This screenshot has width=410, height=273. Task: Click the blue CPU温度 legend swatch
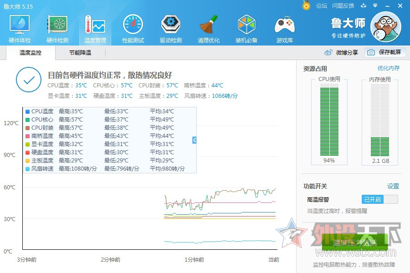(x=27, y=111)
